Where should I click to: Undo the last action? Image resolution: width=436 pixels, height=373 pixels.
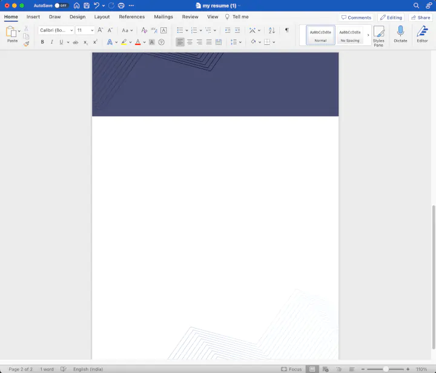point(96,5)
